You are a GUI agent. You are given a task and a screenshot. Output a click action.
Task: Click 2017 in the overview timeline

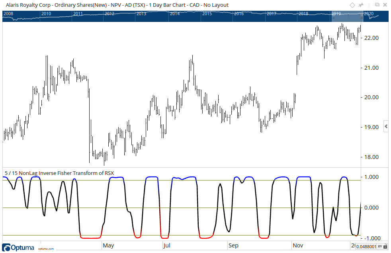click(272, 14)
